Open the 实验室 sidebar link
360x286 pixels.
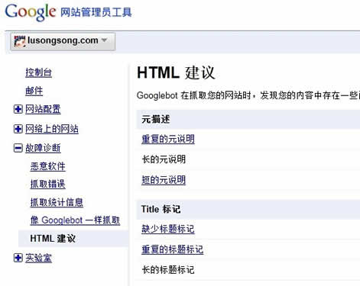tap(38, 258)
